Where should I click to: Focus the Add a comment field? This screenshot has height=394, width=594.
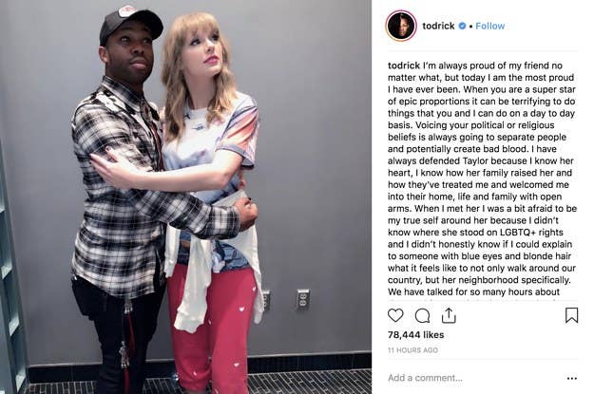click(x=473, y=378)
